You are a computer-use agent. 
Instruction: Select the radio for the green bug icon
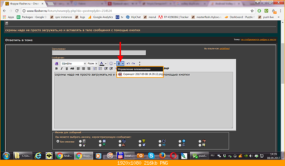tap(100, 145)
